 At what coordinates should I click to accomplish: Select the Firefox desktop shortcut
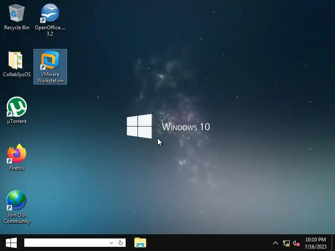(17, 157)
